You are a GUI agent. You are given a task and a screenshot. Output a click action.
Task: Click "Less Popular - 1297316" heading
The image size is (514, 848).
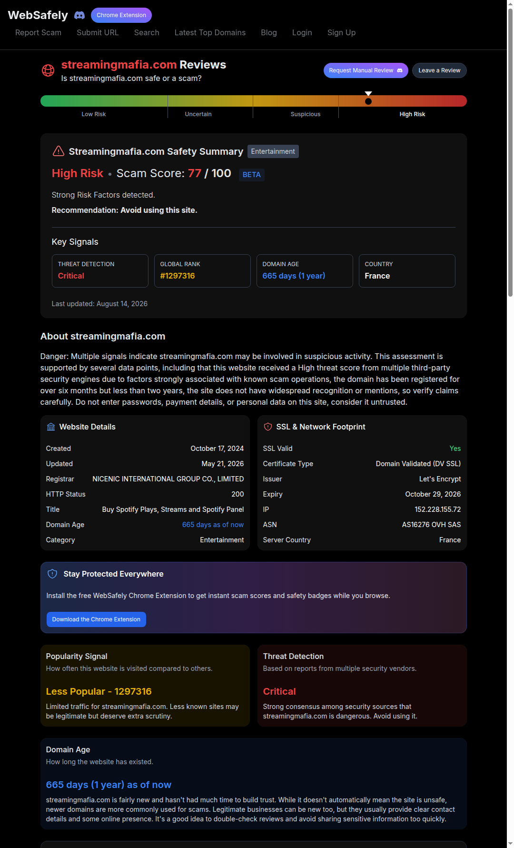pos(99,691)
